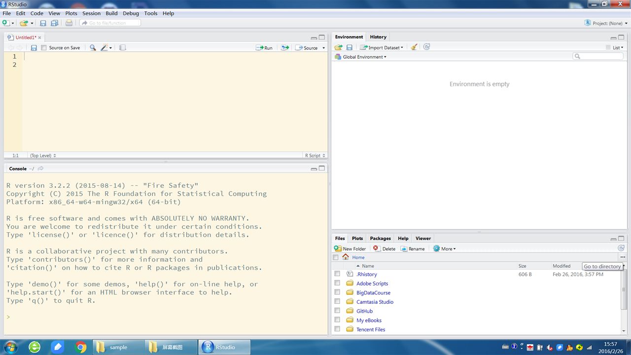Open the List view dropdown
This screenshot has width=631, height=355.
coord(615,47)
